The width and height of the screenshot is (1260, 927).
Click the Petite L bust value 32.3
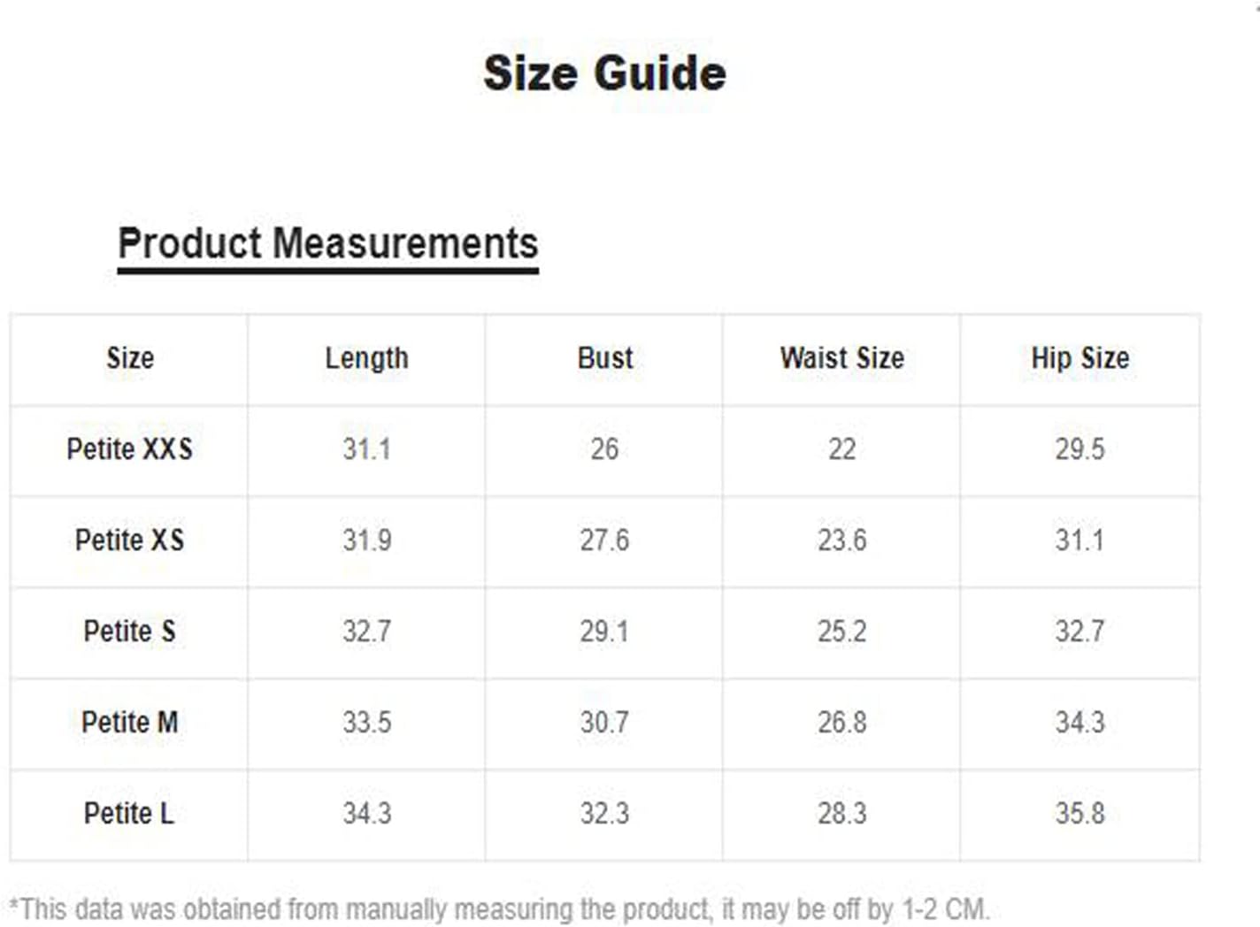coord(605,814)
